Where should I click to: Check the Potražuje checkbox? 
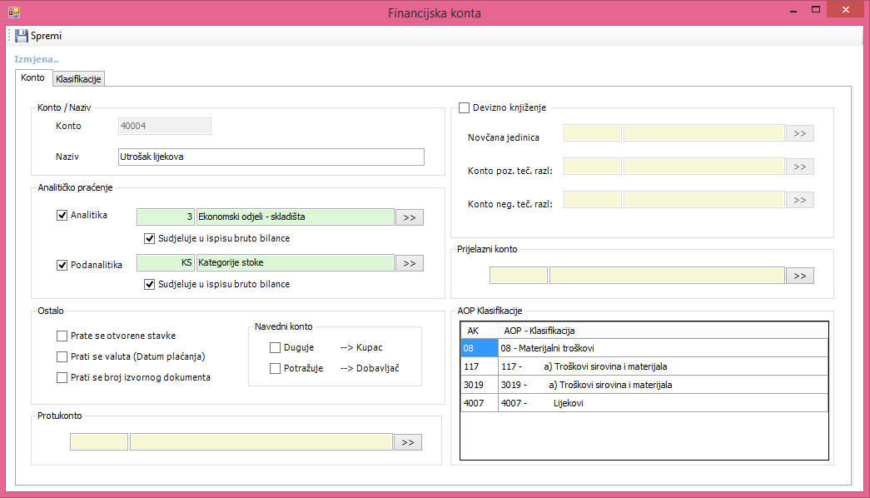pos(276,368)
